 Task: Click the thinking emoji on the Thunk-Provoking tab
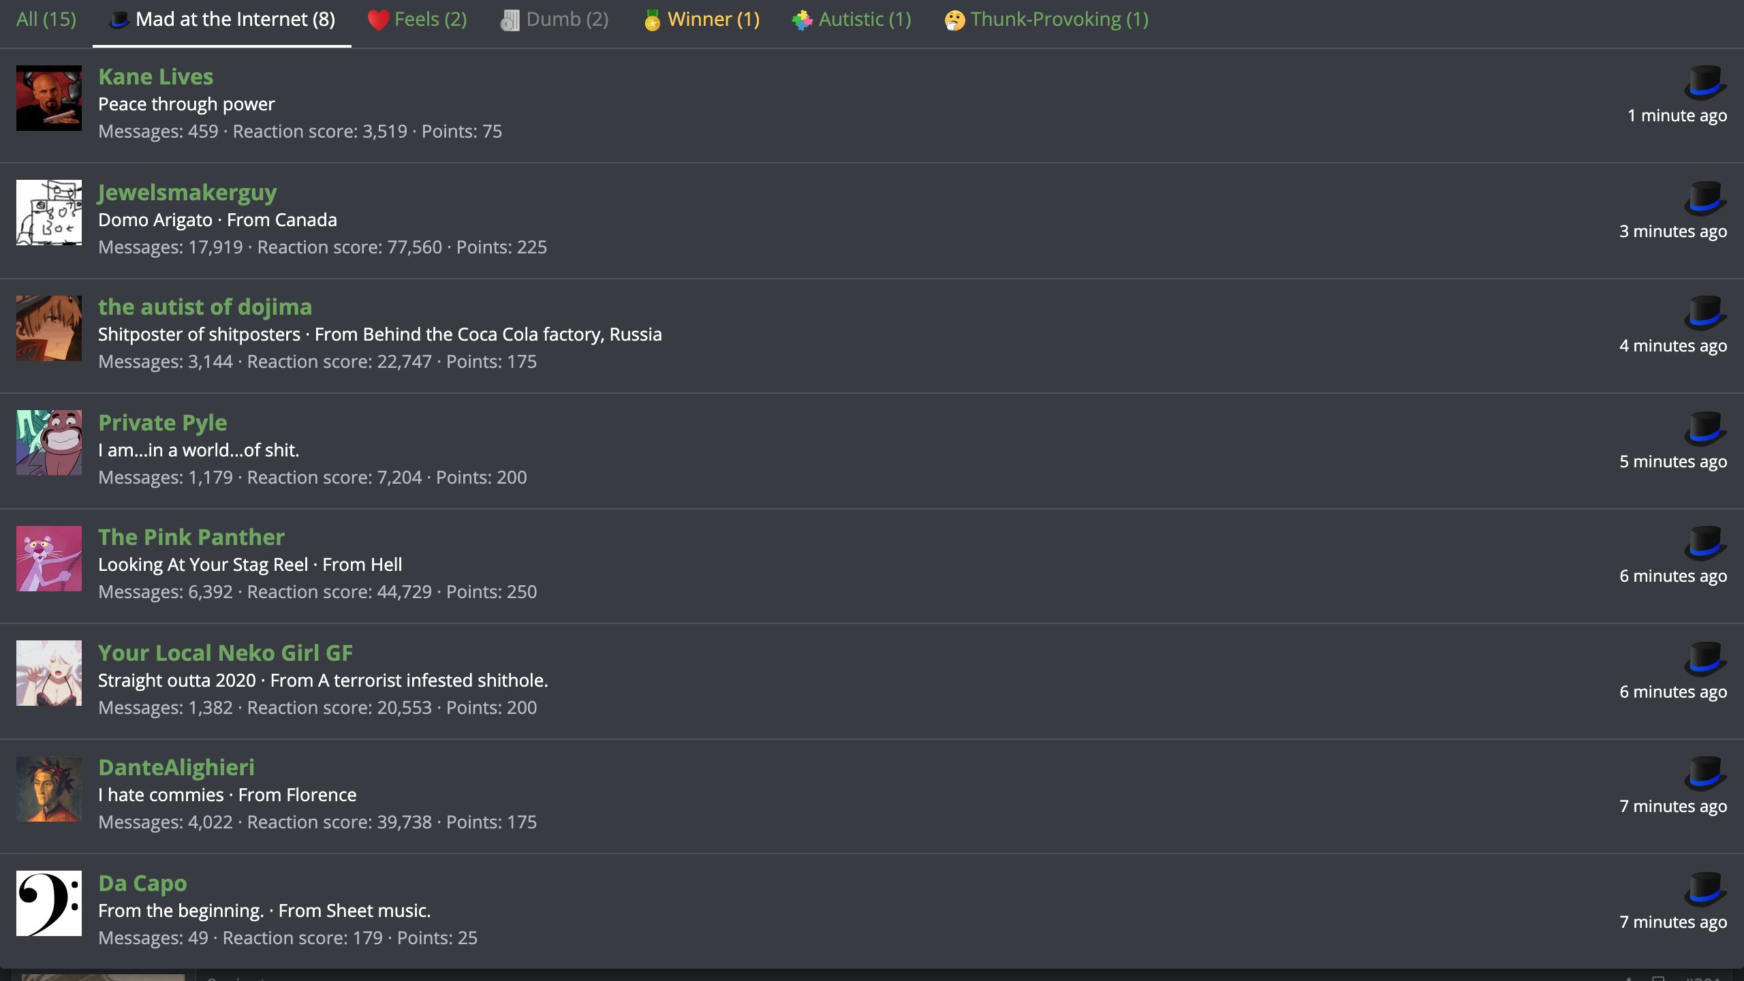click(x=954, y=20)
